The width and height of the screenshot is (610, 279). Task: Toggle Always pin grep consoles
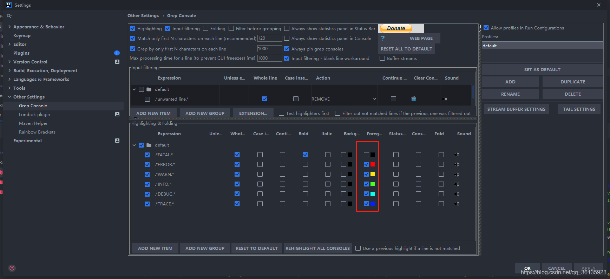[287, 49]
